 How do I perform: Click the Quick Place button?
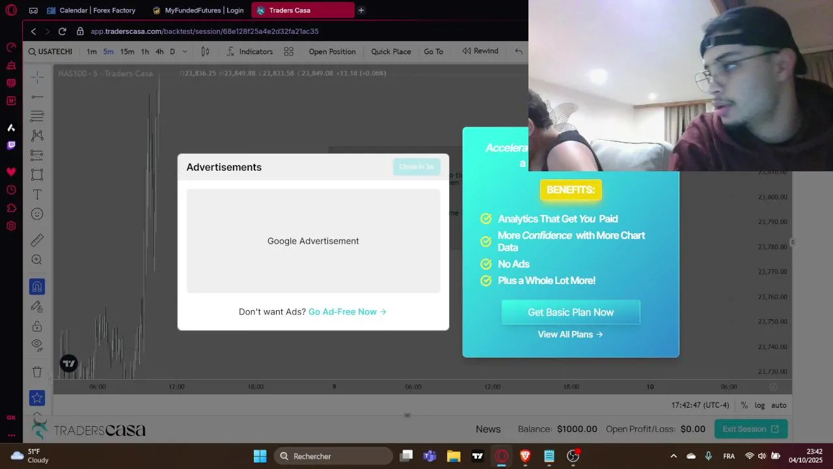[x=391, y=51]
